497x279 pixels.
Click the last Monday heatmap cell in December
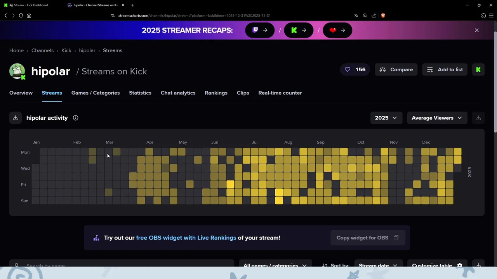[457, 152]
